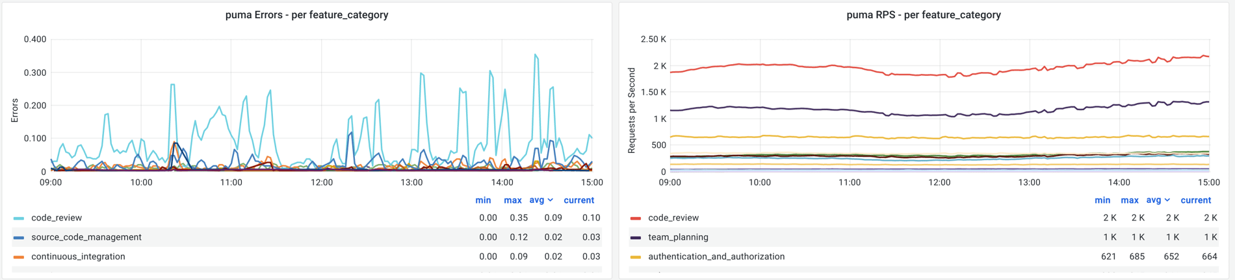The width and height of the screenshot is (1235, 280).
Task: Click yellow authentication_and_authorization legend color icon
Action: pos(635,257)
